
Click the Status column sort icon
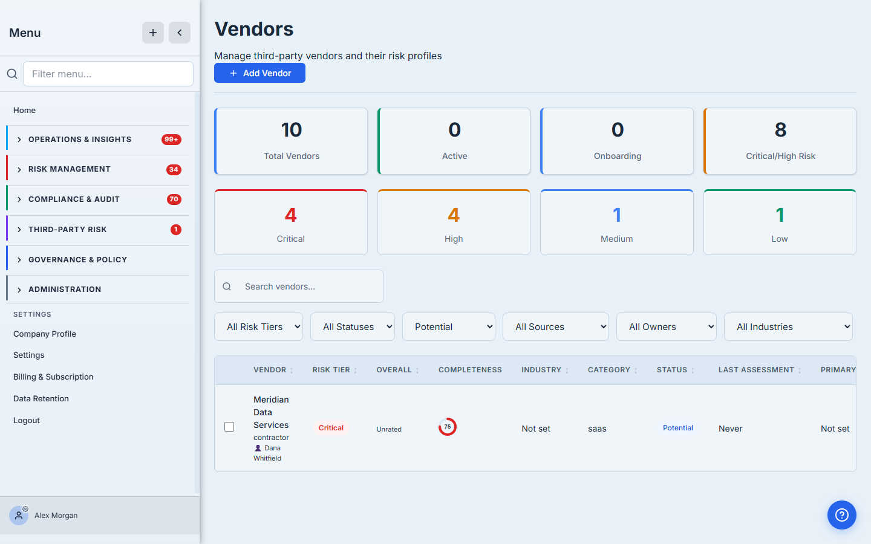click(x=693, y=371)
